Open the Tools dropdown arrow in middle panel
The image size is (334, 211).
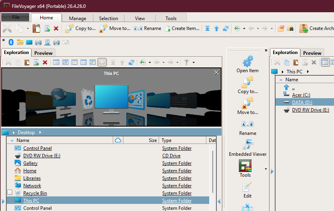[x=266, y=169]
